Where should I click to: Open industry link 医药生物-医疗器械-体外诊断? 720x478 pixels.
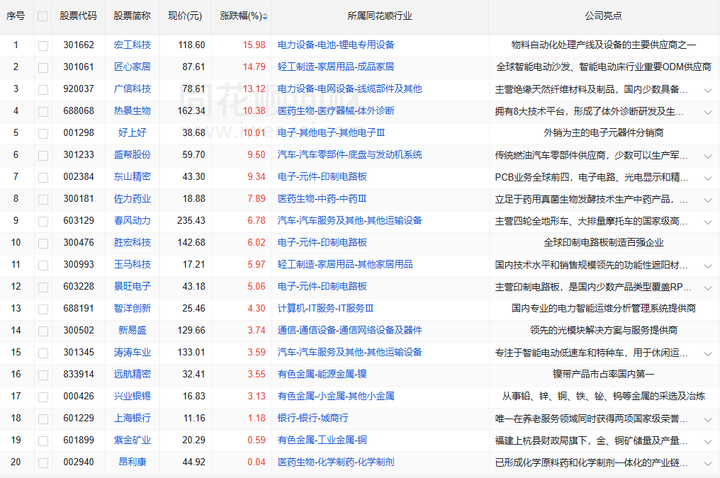coord(336,111)
